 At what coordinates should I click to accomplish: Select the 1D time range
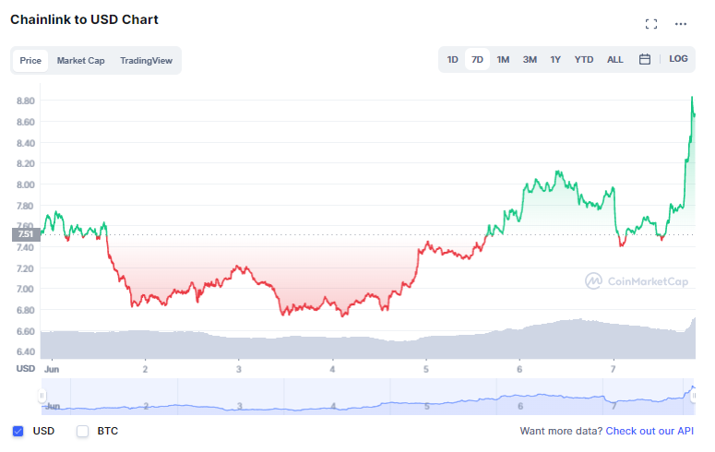click(x=452, y=60)
